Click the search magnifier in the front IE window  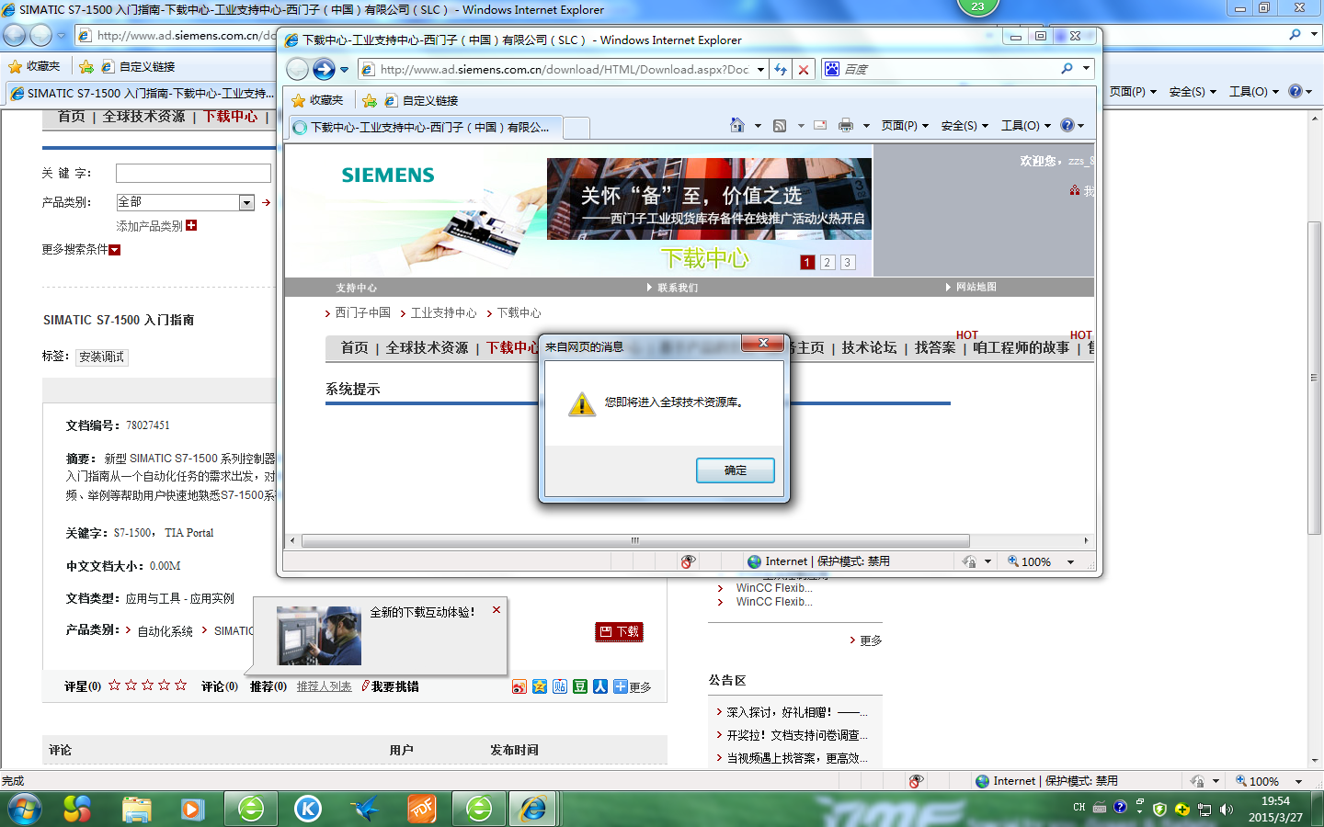click(x=1067, y=69)
